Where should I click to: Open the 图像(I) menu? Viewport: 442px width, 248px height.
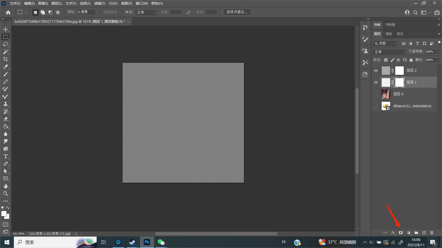pyautogui.click(x=43, y=3)
